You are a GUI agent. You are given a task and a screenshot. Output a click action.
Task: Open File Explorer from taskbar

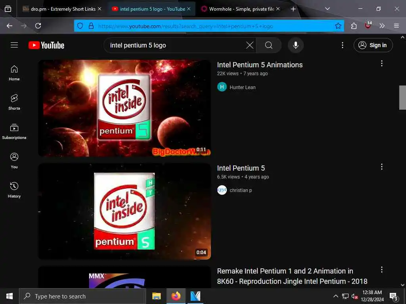click(x=156, y=296)
